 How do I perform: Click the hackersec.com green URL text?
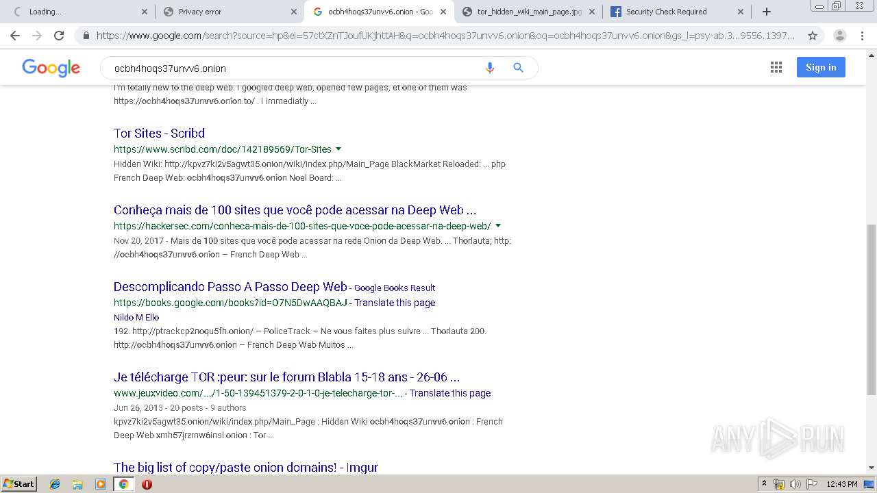302,226
